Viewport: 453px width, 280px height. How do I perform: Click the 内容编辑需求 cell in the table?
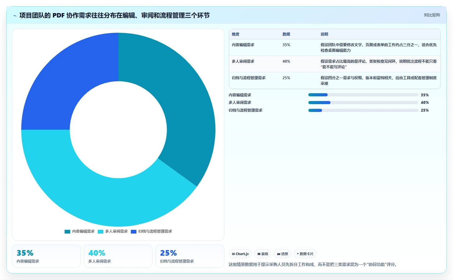pos(243,45)
